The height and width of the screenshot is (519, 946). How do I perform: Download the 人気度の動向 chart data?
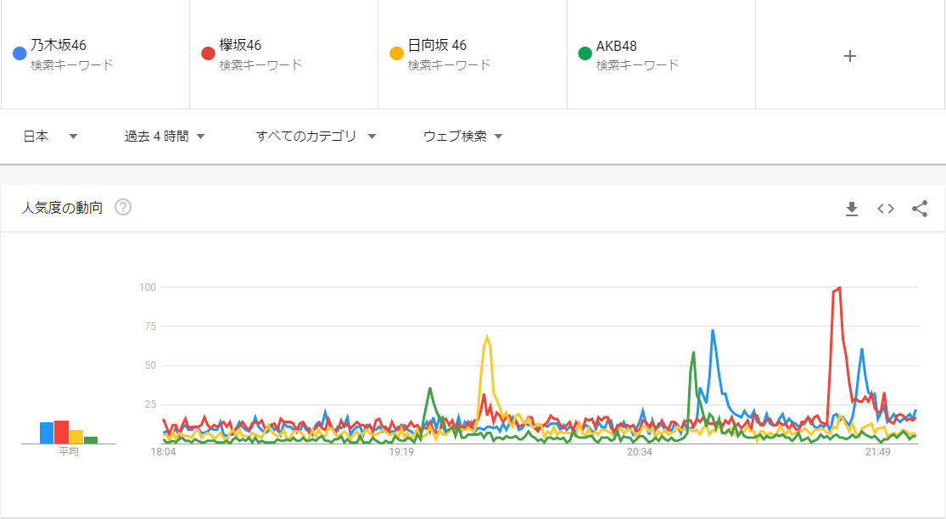point(852,209)
